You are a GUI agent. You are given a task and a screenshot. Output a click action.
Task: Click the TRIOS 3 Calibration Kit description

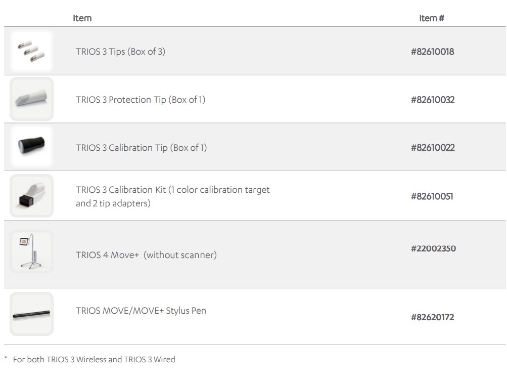pos(172,196)
